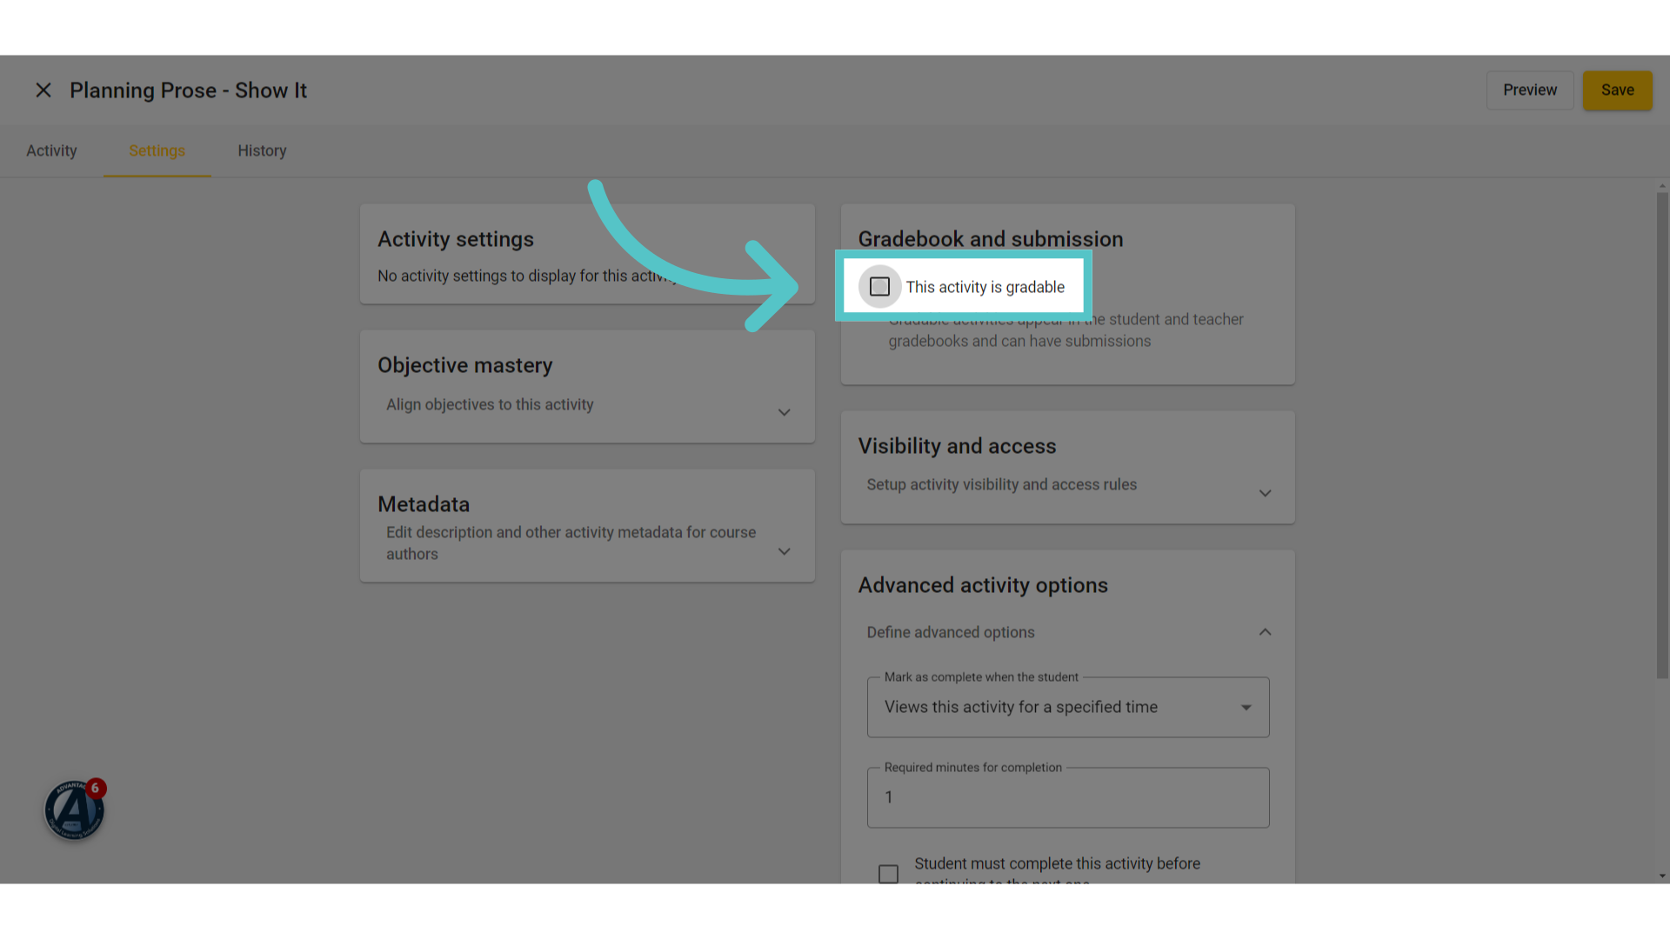Switch to the Activity tab

tap(51, 151)
